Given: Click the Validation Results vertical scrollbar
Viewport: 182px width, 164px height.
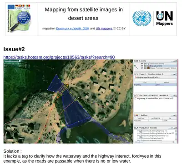Looking at the screenshot, I should (x=176, y=135).
